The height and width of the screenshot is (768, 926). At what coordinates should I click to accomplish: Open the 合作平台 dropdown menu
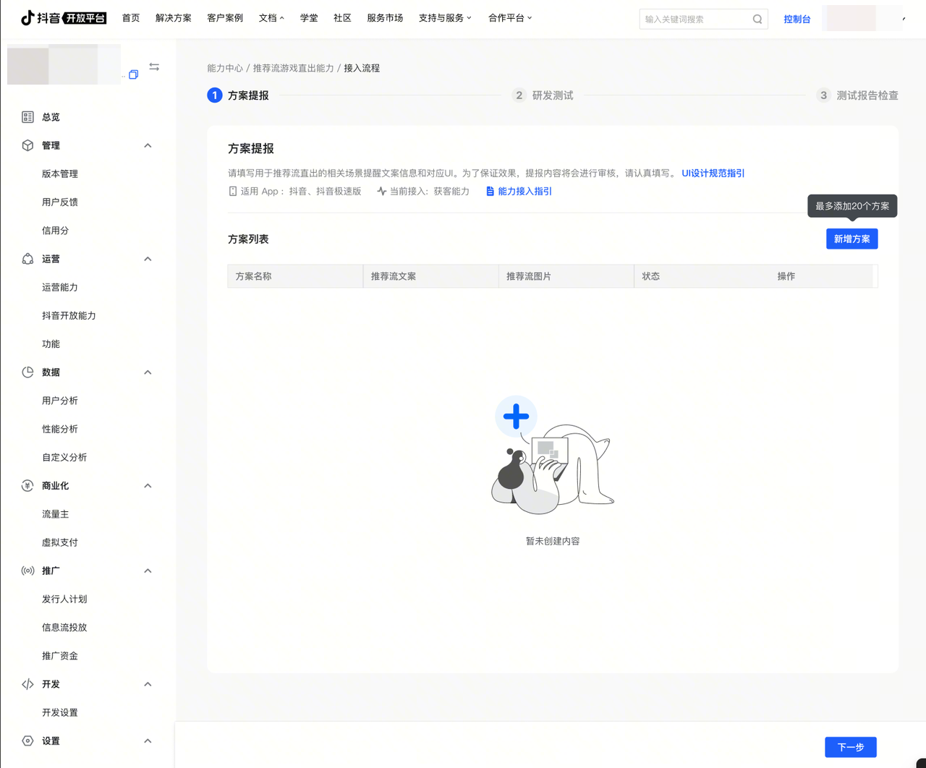pyautogui.click(x=510, y=18)
